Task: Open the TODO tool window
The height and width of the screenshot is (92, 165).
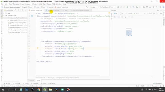Action: (x=26, y=84)
